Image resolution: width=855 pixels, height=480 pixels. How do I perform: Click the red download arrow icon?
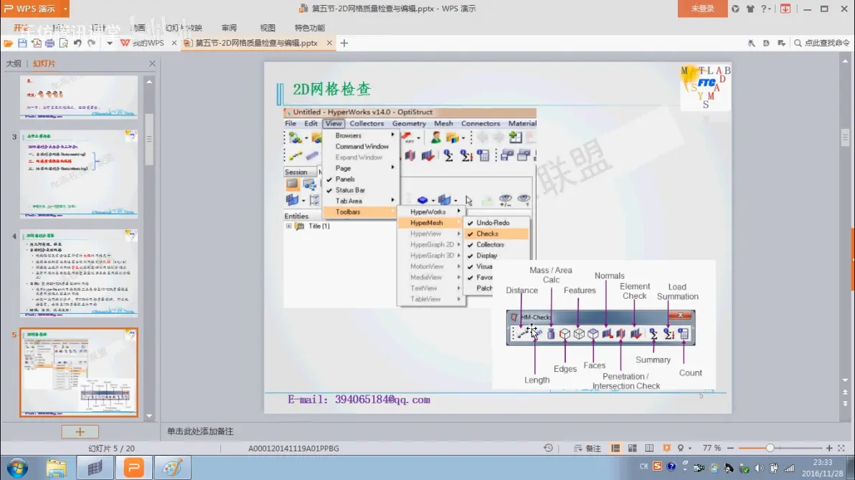(x=785, y=9)
